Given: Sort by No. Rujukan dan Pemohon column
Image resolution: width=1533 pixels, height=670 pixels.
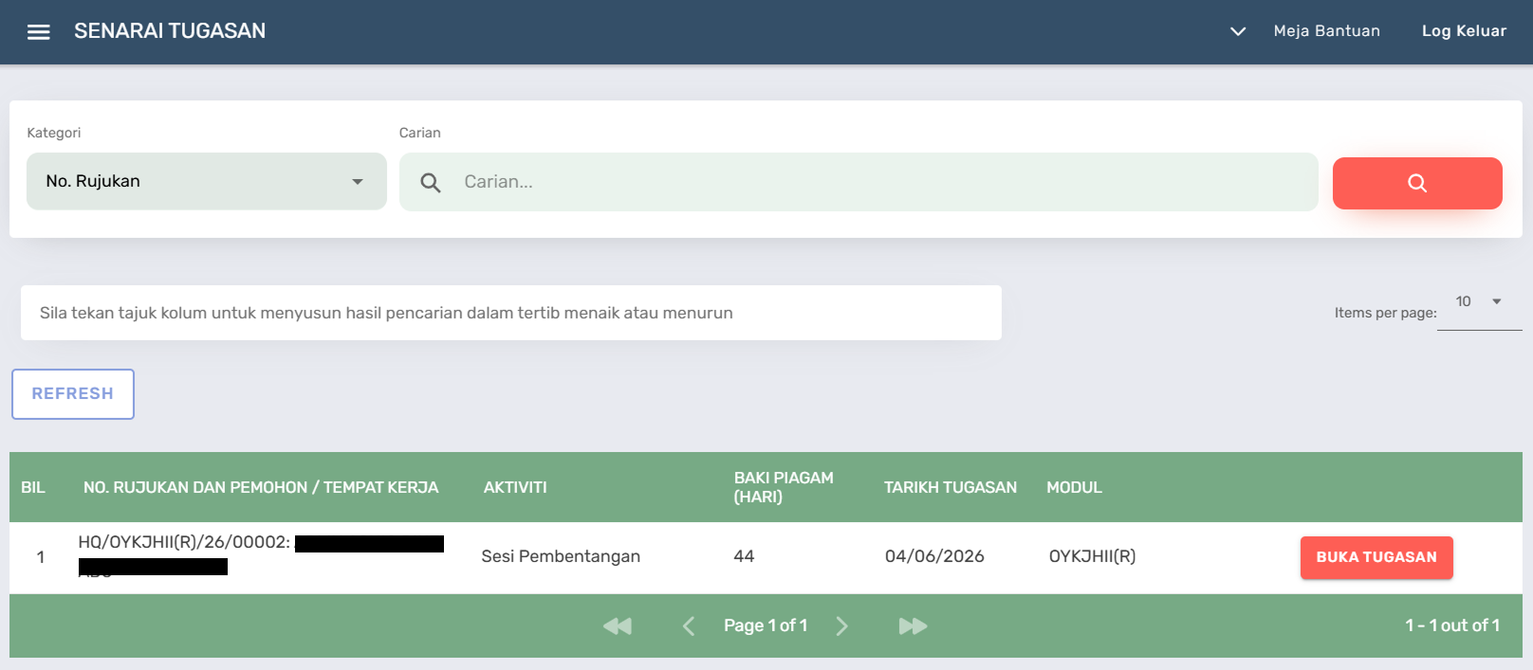Looking at the screenshot, I should coord(261,487).
